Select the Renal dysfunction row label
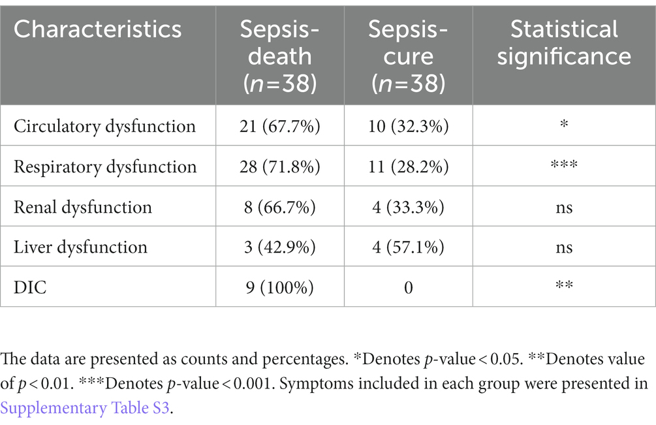This screenshot has height=425, width=656. (83, 207)
